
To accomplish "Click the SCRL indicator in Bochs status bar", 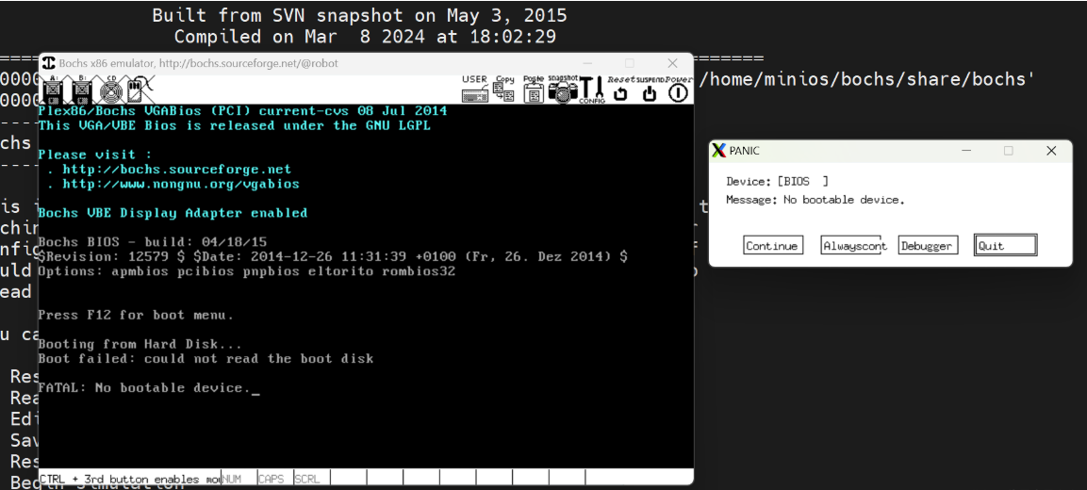I will [x=312, y=478].
